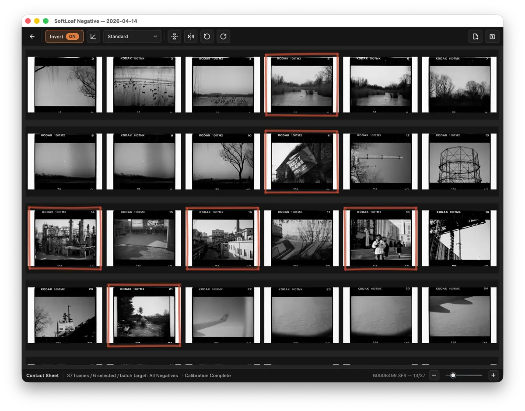
Task: Deselect highlighted frame 5 river scene
Action: point(301,84)
